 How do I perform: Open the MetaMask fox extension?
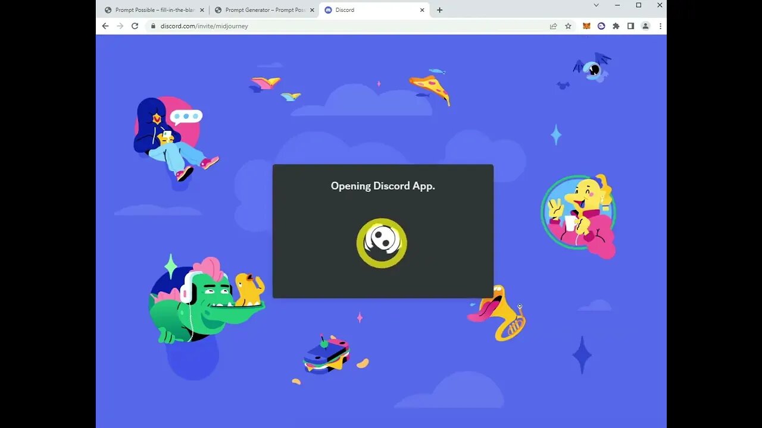click(586, 26)
